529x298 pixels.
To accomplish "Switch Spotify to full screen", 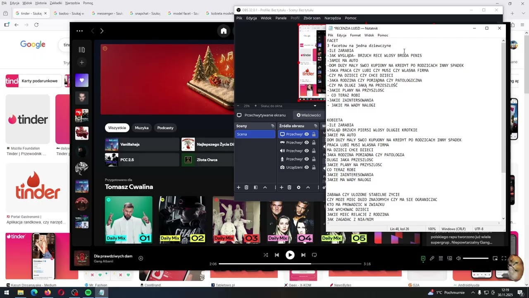I will [x=504, y=258].
